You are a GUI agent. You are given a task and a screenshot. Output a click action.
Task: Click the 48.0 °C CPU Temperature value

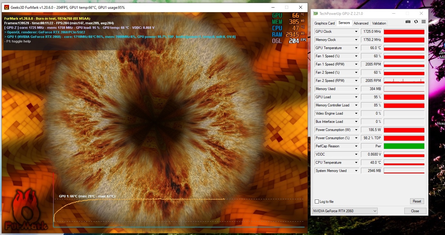(371, 163)
